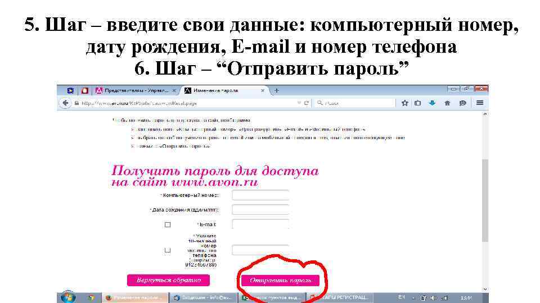Switch to the second pinned red tab
540x303 pixels.
[85, 91]
